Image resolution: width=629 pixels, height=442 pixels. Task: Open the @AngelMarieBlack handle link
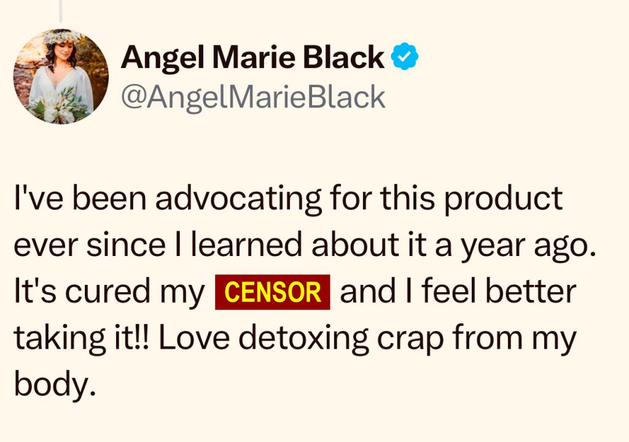253,96
